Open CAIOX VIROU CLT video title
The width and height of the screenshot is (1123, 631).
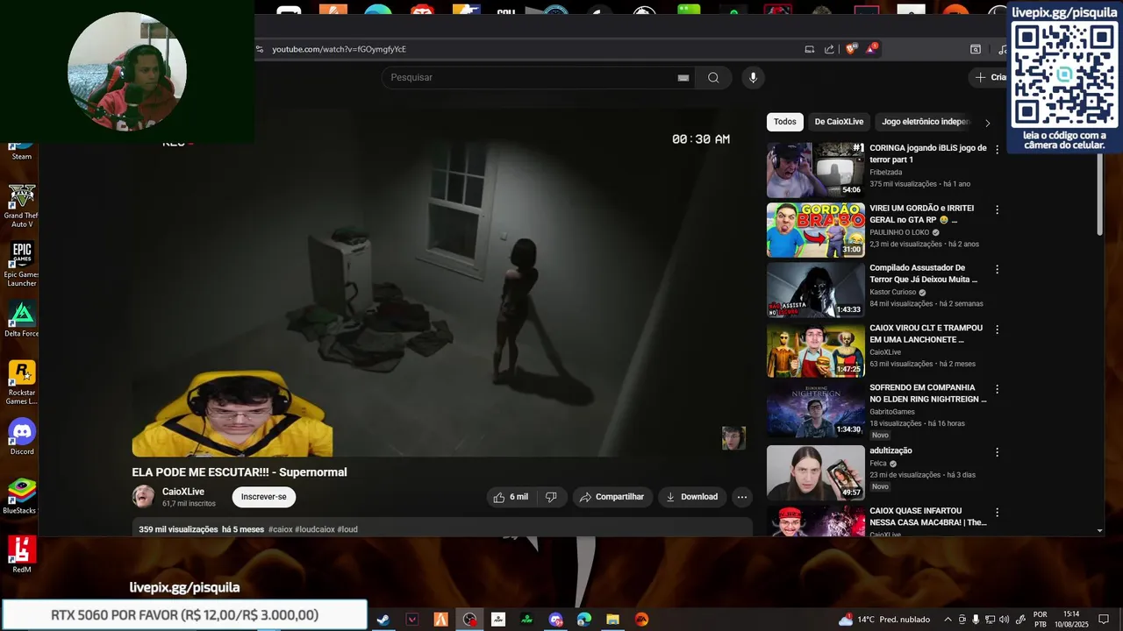tap(926, 334)
